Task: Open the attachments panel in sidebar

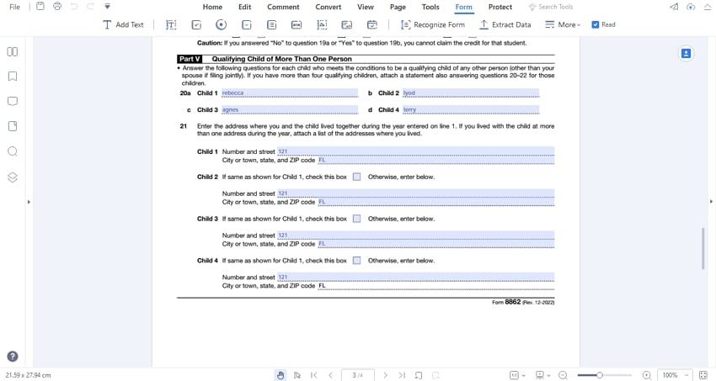Action: pyautogui.click(x=13, y=126)
